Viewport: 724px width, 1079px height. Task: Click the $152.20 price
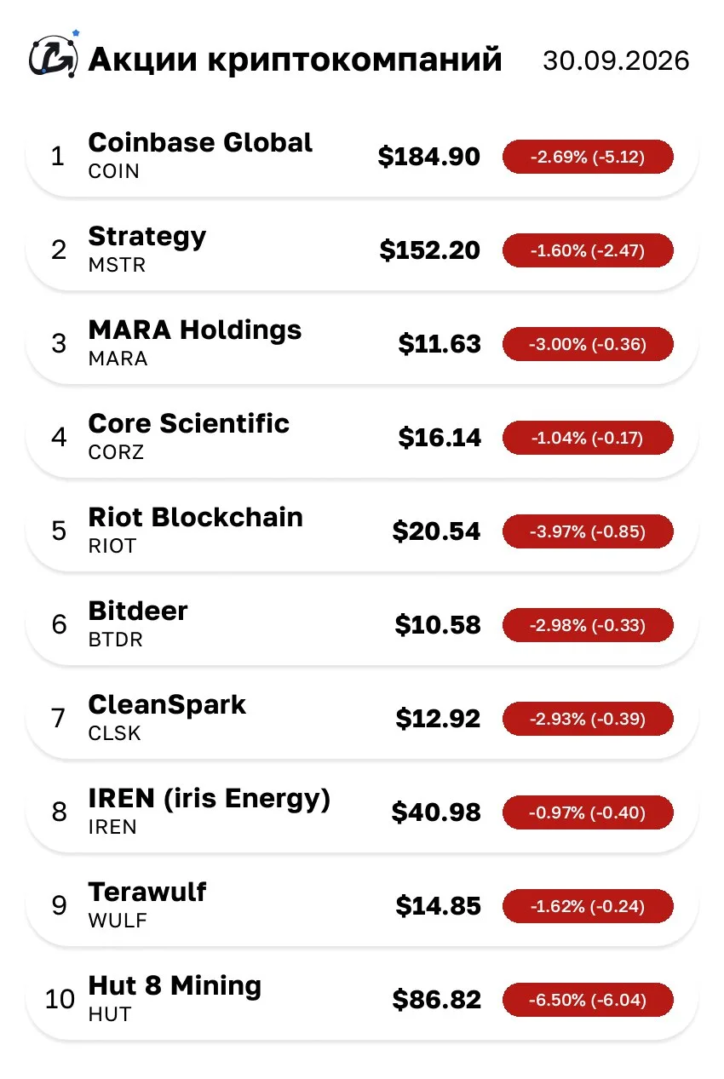click(430, 250)
